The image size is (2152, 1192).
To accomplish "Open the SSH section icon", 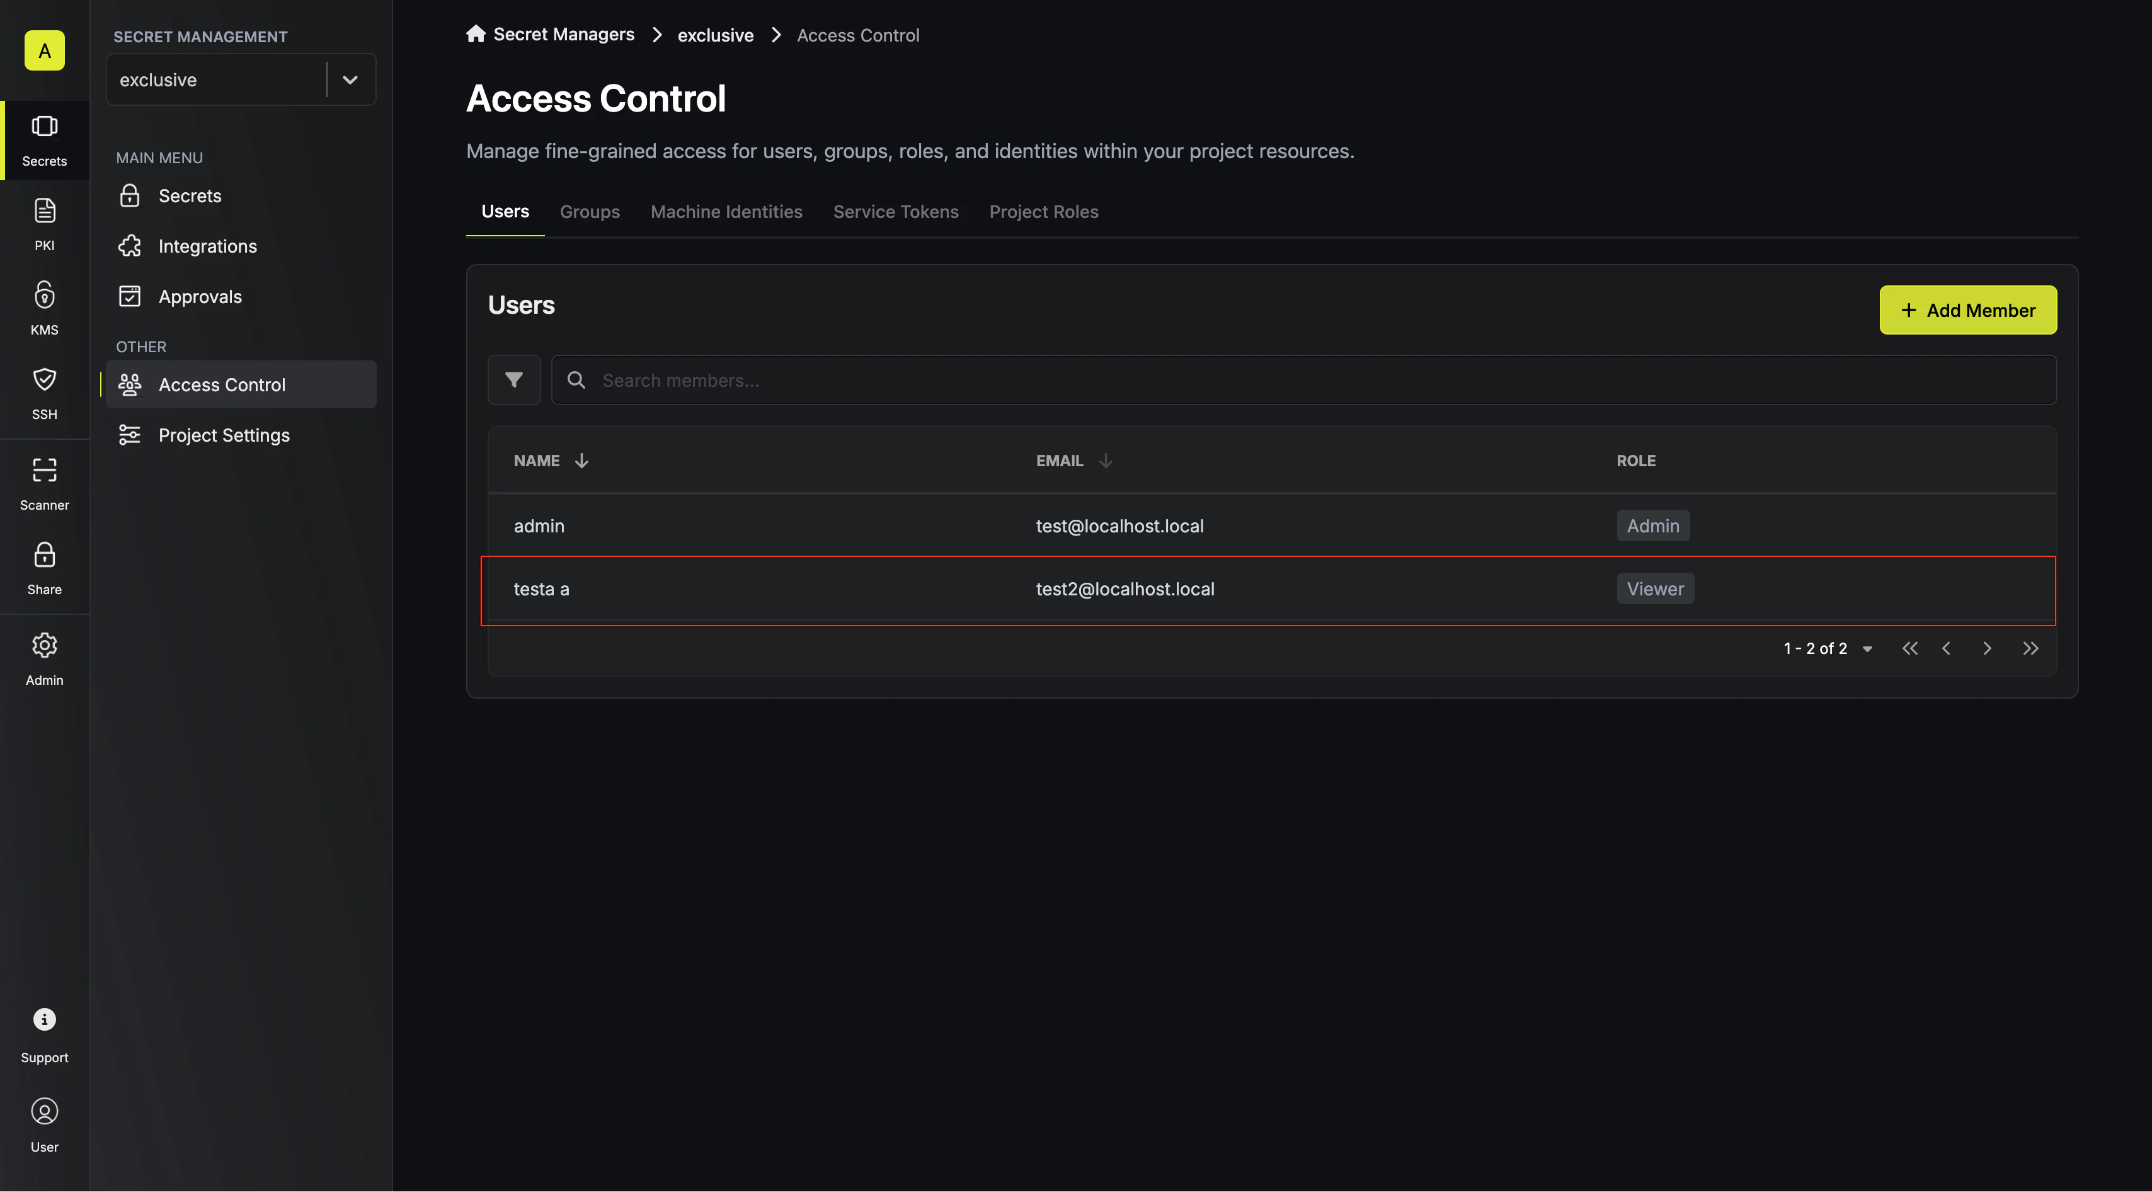I will pos(44,393).
